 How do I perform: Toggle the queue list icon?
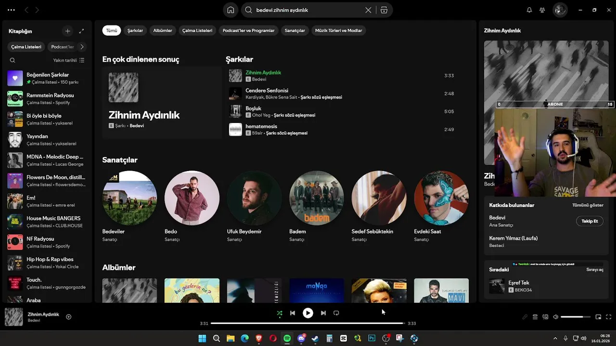point(535,317)
